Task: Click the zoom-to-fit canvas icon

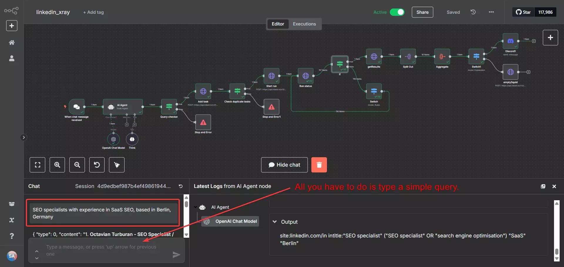Action: point(37,165)
